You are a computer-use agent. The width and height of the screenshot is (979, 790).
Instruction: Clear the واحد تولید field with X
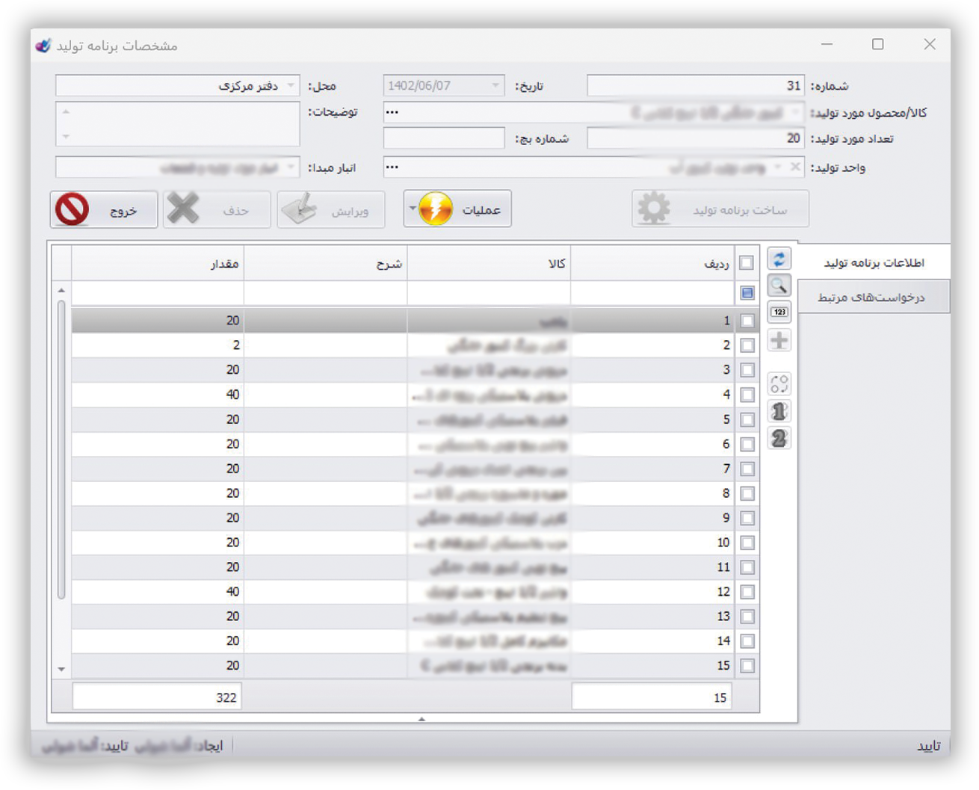click(x=795, y=167)
